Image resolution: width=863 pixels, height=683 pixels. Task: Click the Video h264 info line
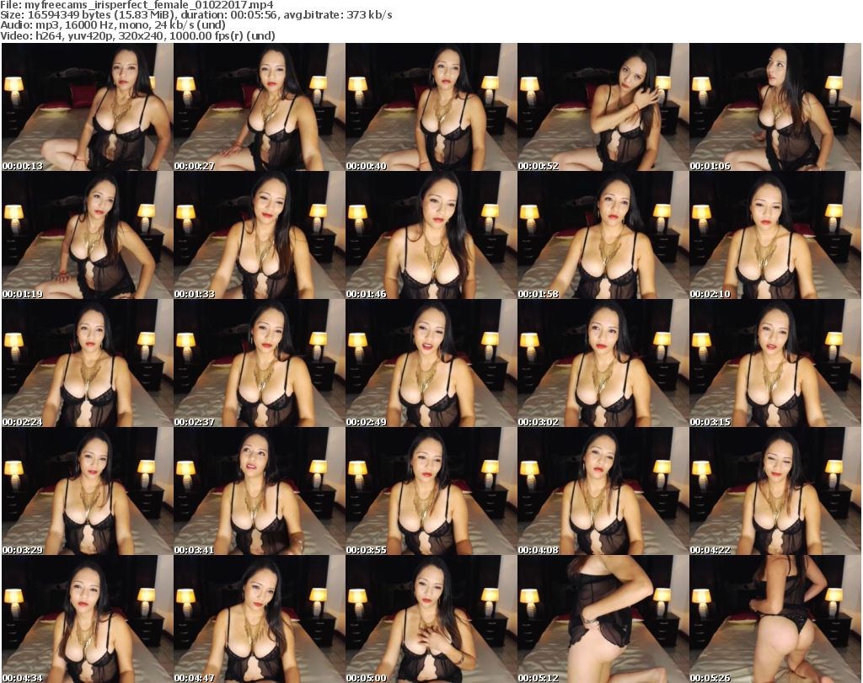coord(137,35)
